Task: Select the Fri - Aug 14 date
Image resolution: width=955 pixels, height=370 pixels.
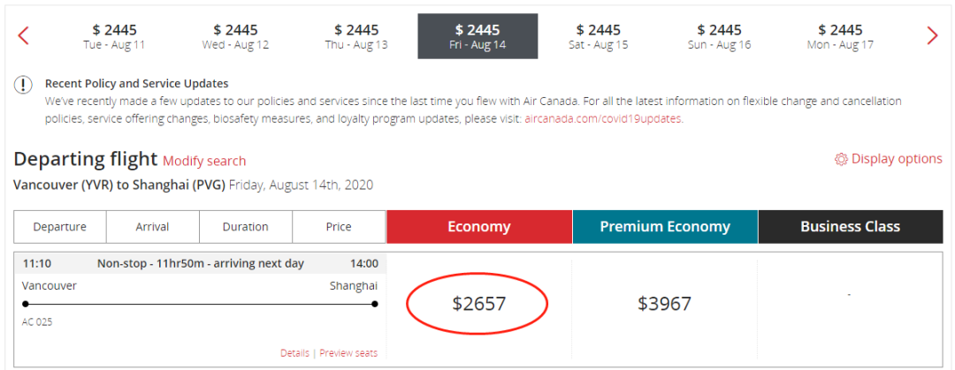Action: (x=477, y=36)
